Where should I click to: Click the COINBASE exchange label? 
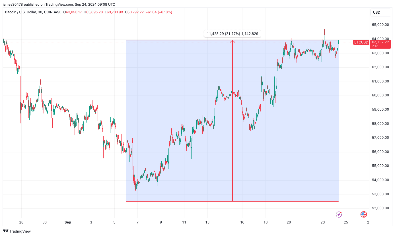click(x=53, y=12)
